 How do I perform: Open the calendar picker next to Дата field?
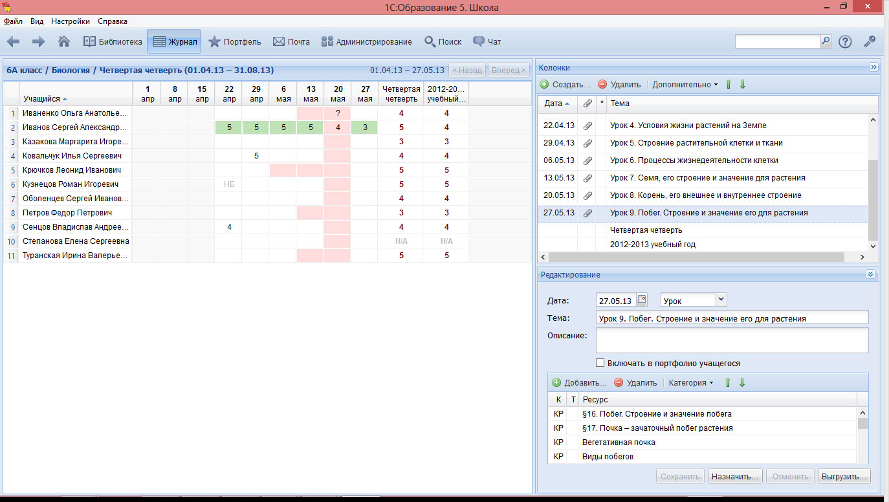642,300
